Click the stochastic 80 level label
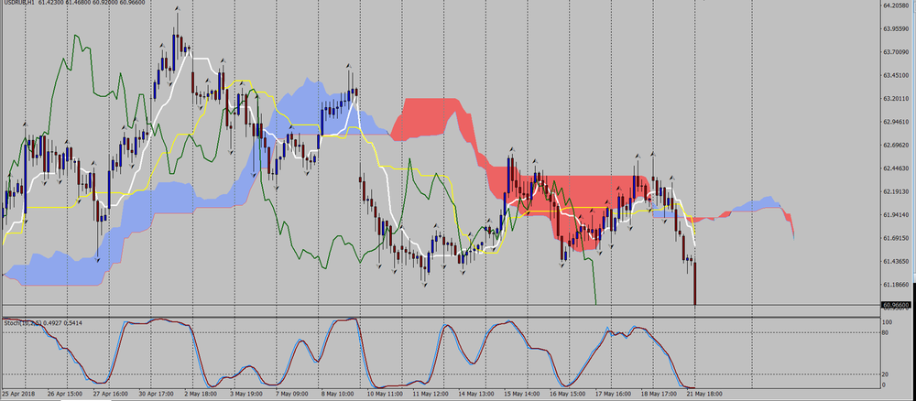The image size is (916, 401). [x=886, y=332]
